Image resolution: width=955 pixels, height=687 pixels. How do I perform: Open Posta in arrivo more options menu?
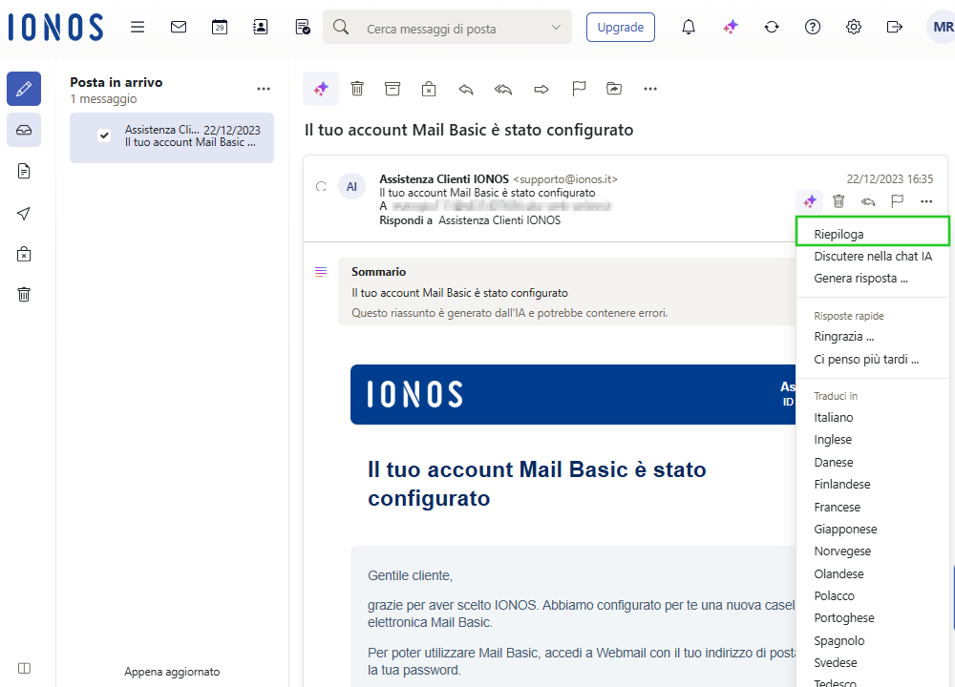tap(264, 90)
